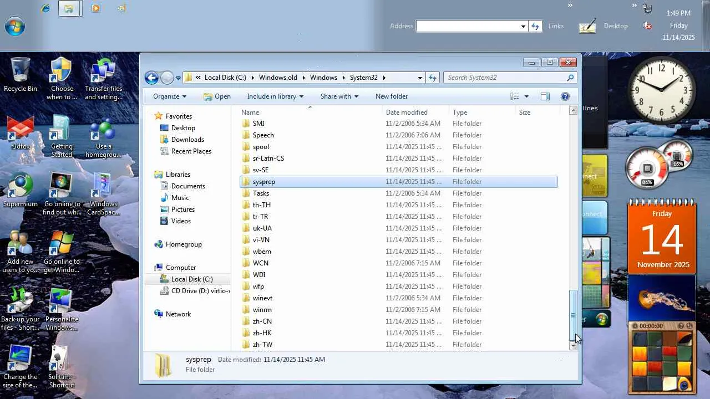Screen dimensions: 710x399
Task: Show previous locations in Explorer address bar
Action: pyautogui.click(x=420, y=78)
